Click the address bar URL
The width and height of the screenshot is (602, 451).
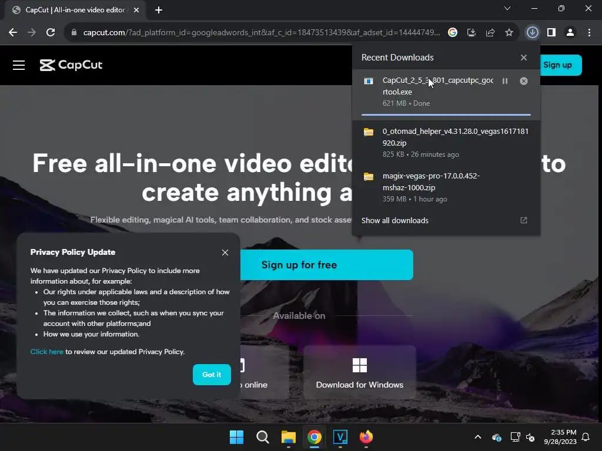click(x=262, y=33)
